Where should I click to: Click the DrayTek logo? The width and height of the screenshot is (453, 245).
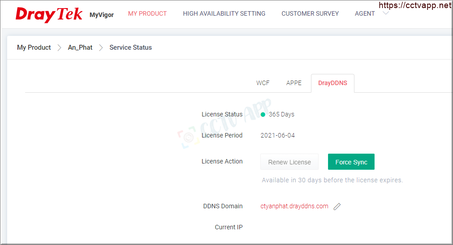(x=49, y=14)
